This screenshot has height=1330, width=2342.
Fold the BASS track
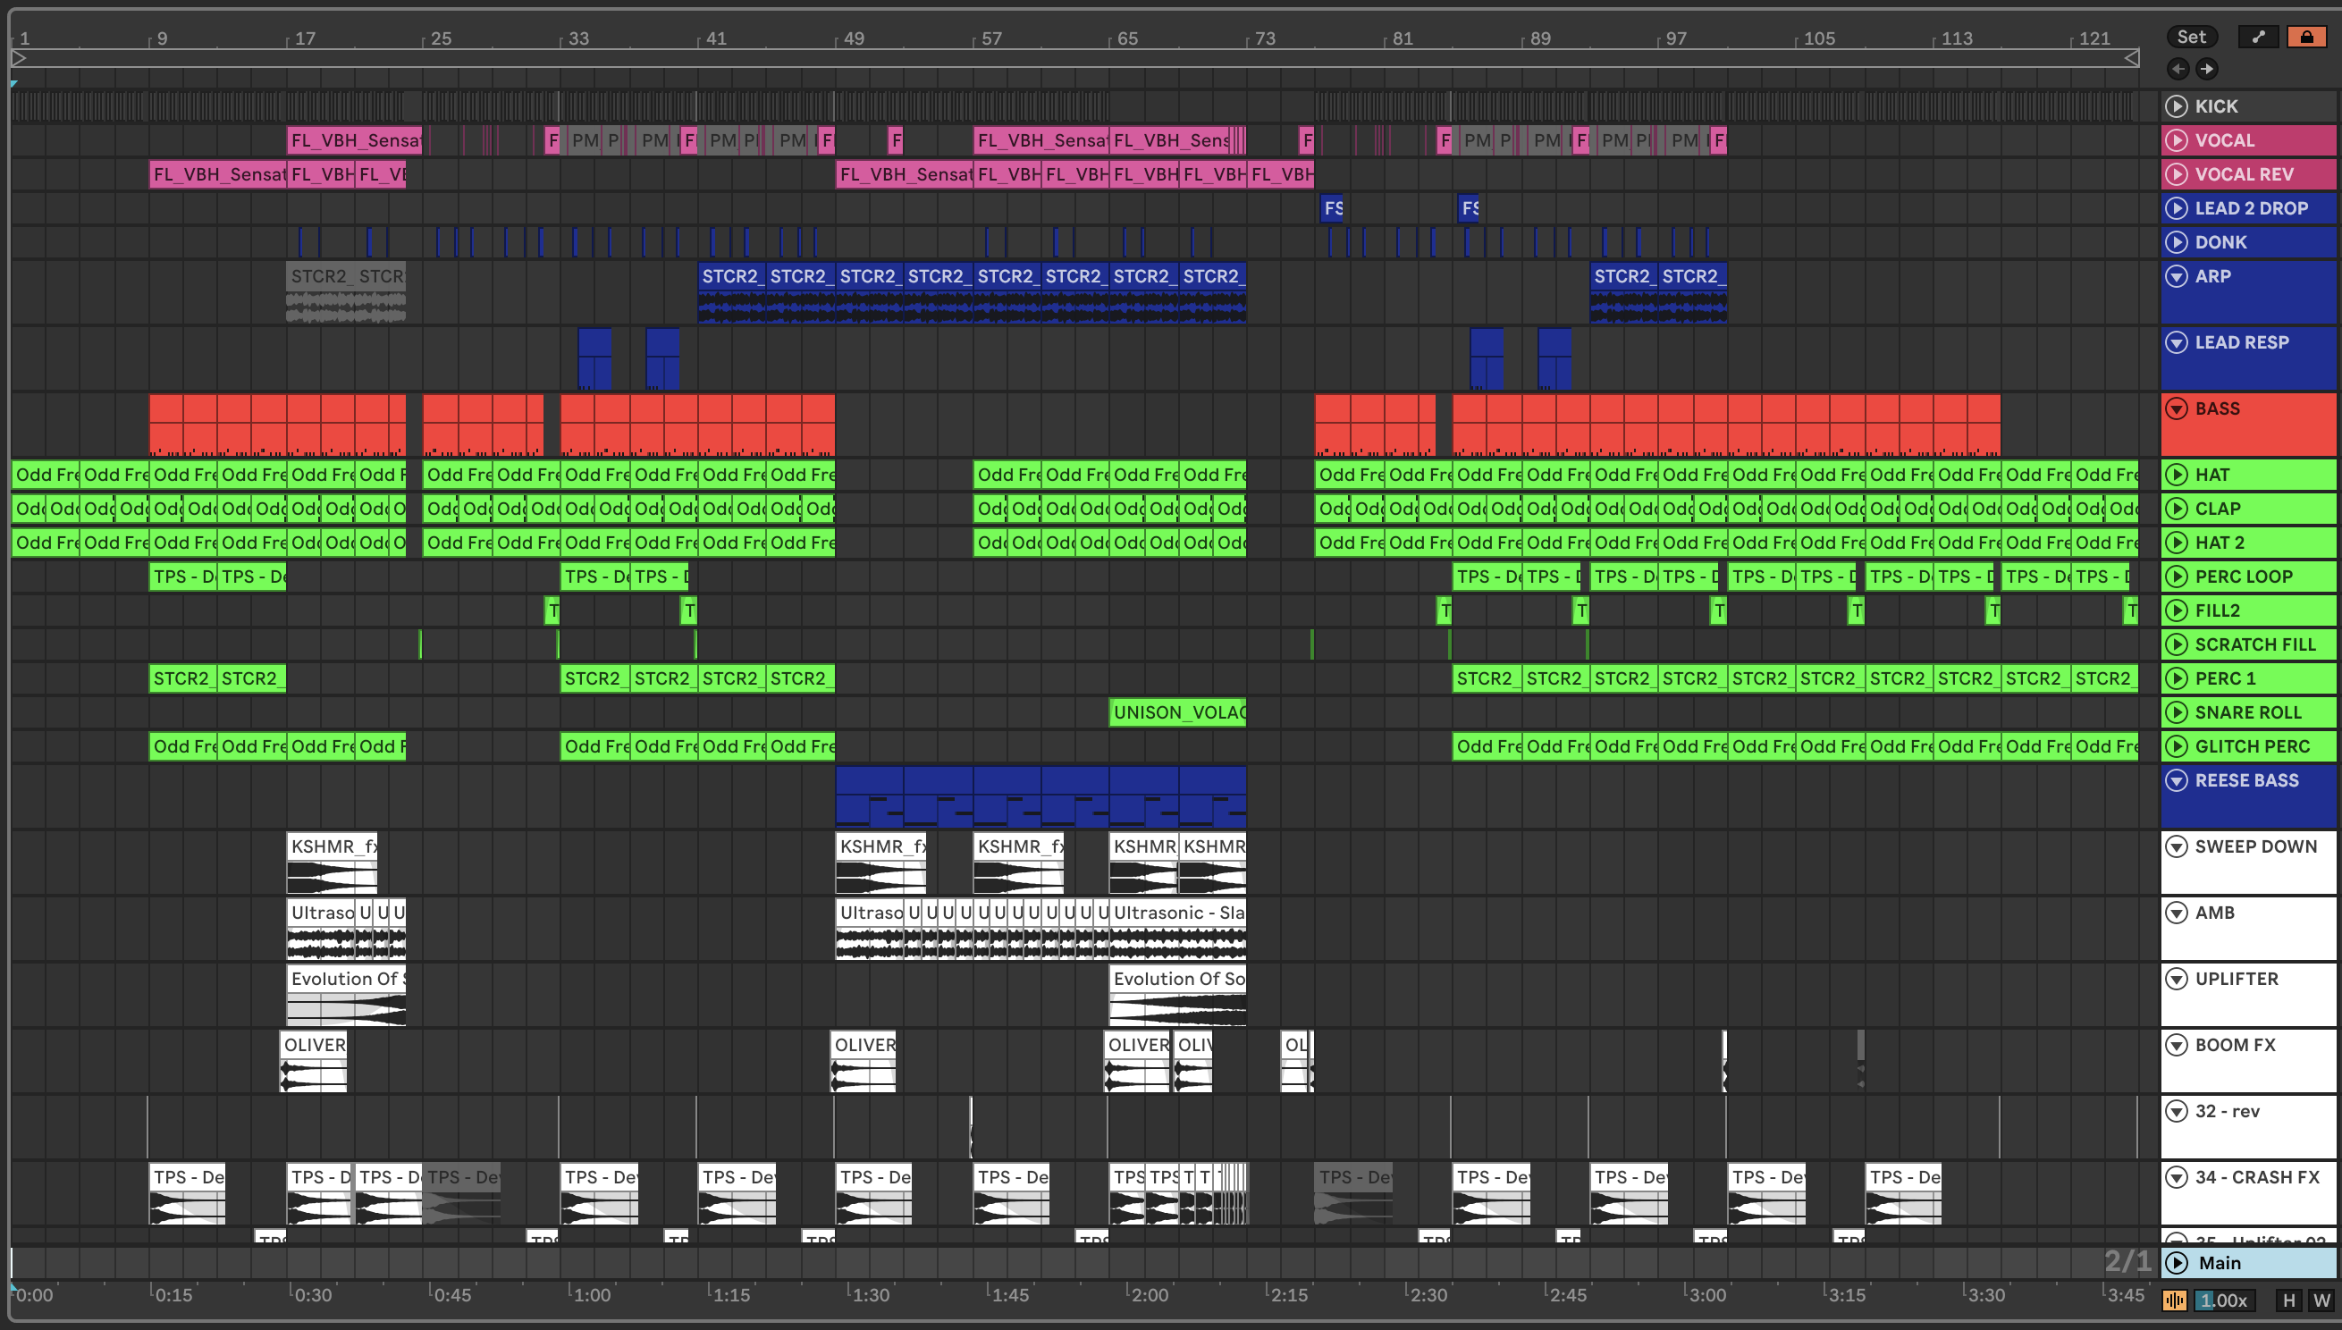[2177, 408]
